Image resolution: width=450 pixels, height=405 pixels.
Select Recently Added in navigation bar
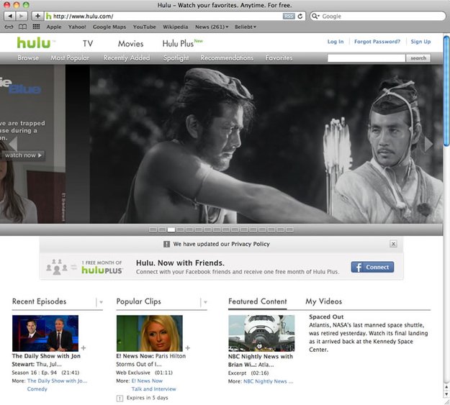click(127, 58)
